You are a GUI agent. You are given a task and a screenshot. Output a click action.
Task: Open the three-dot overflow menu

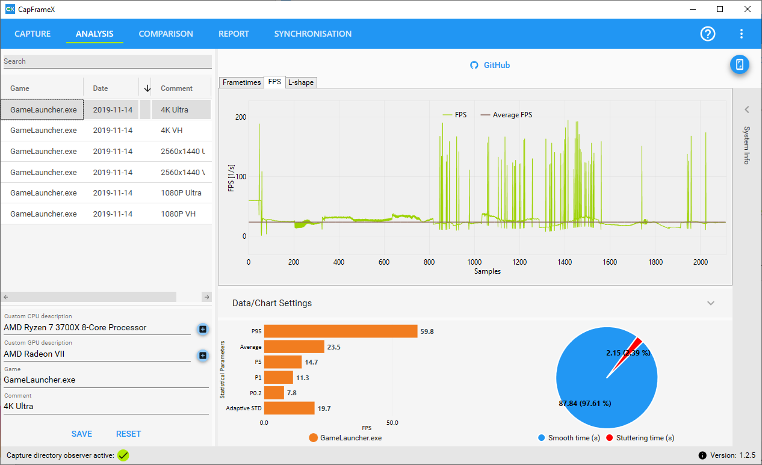[742, 34]
